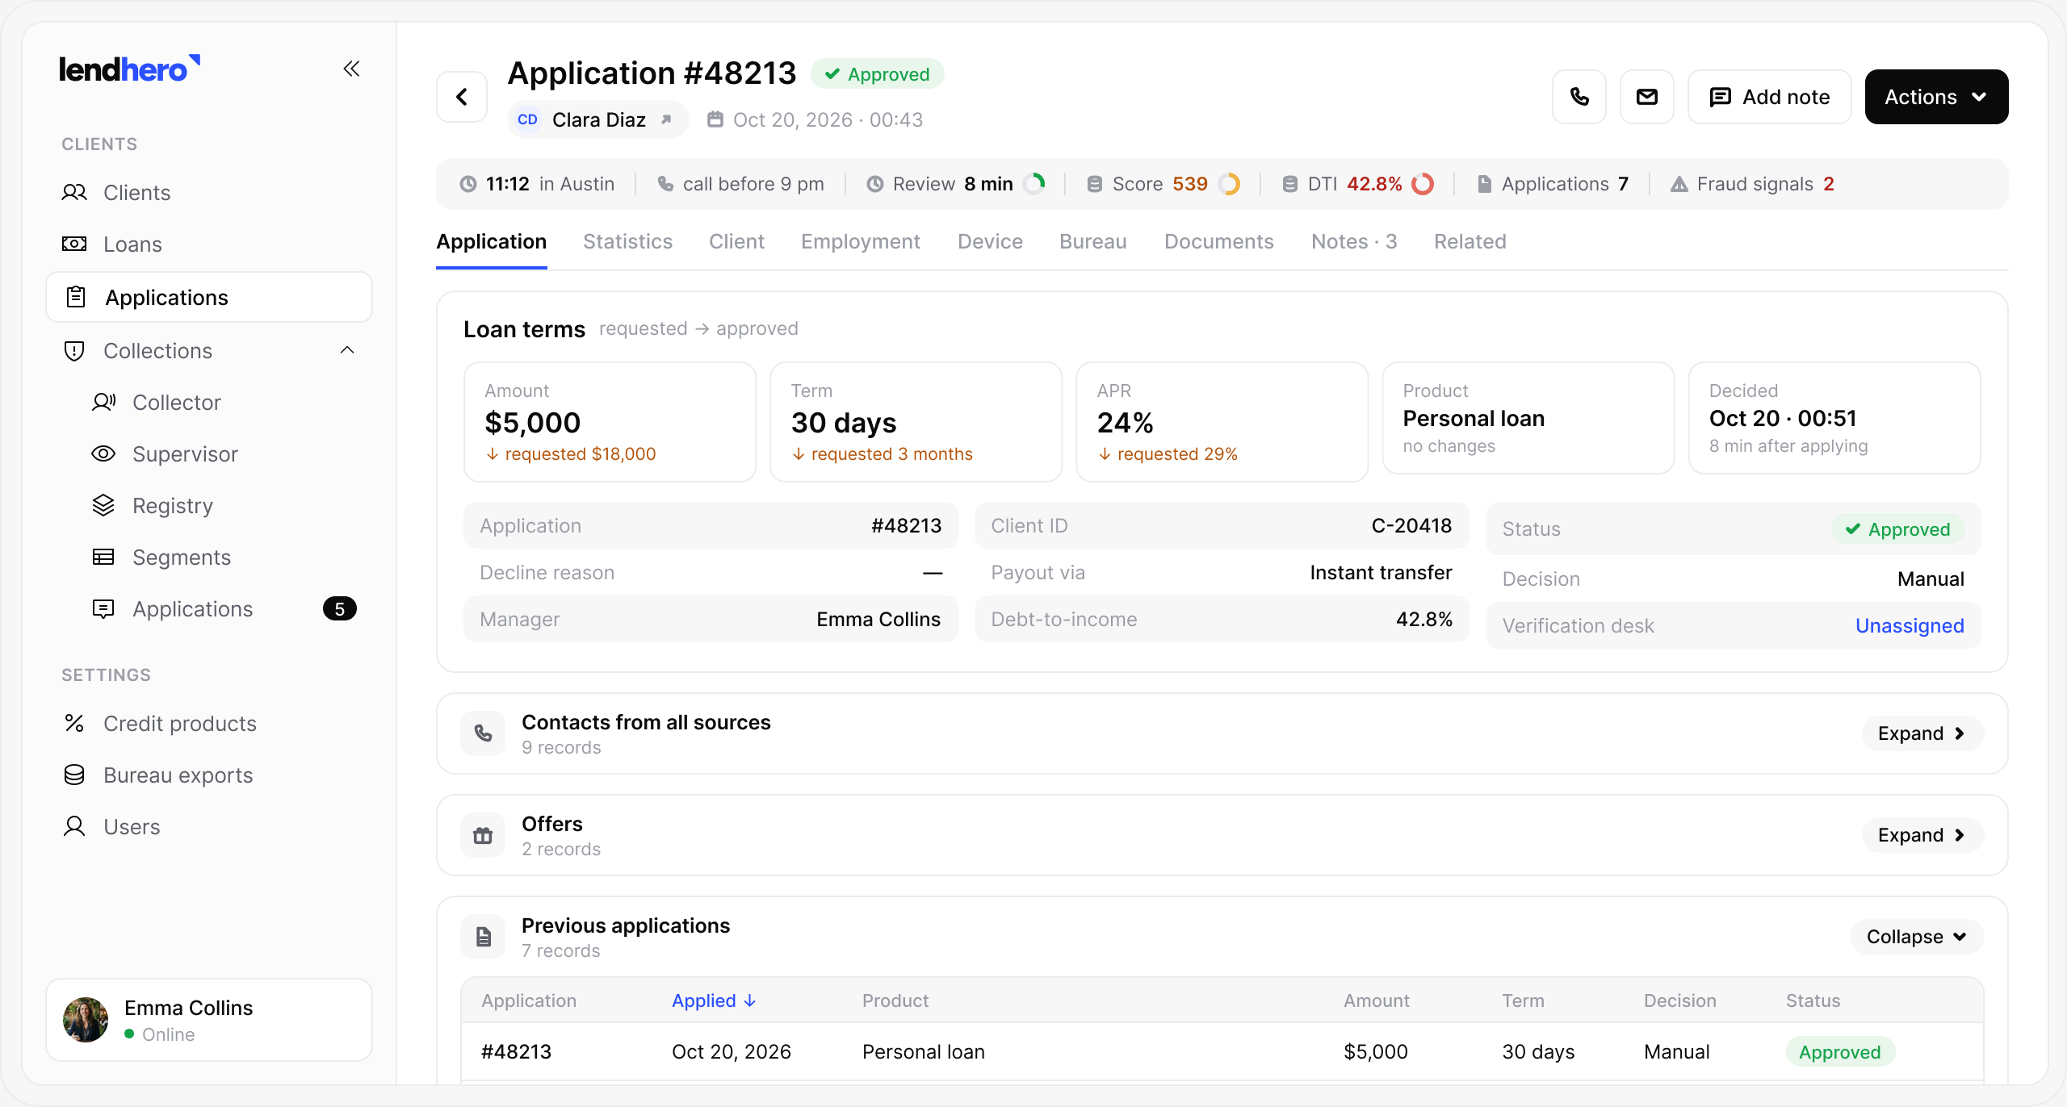Click the Emma Collins avatar photo
This screenshot has width=2067, height=1107.
click(x=86, y=1020)
